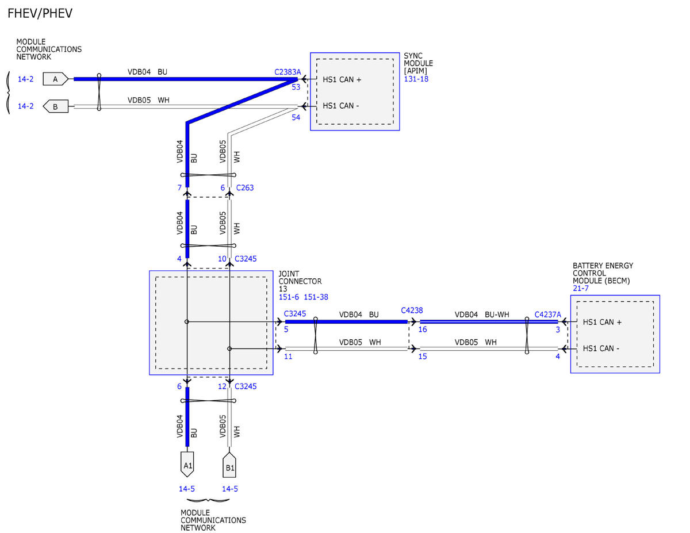Select the A1 off-page connector symbol
Screen dimensions: 690x533
187,465
